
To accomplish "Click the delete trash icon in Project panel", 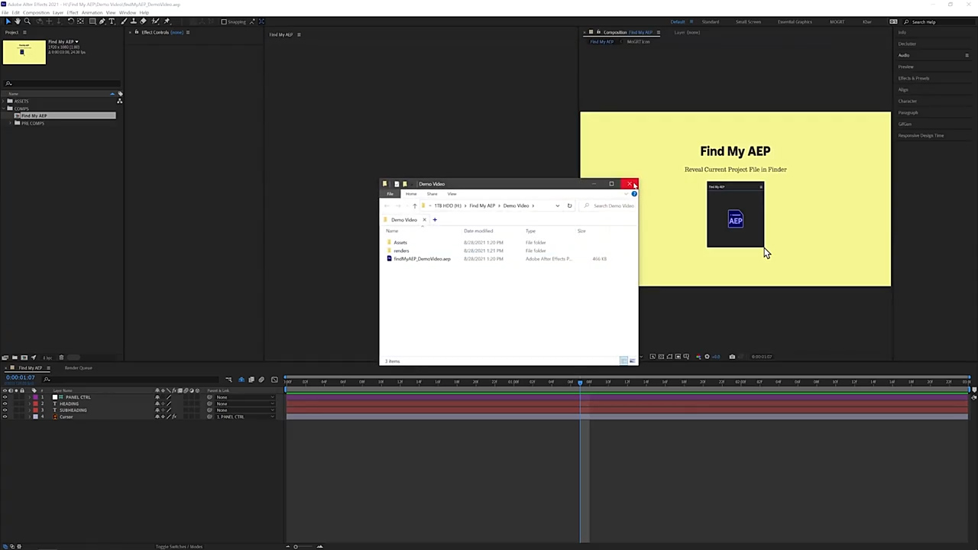I will [61, 357].
